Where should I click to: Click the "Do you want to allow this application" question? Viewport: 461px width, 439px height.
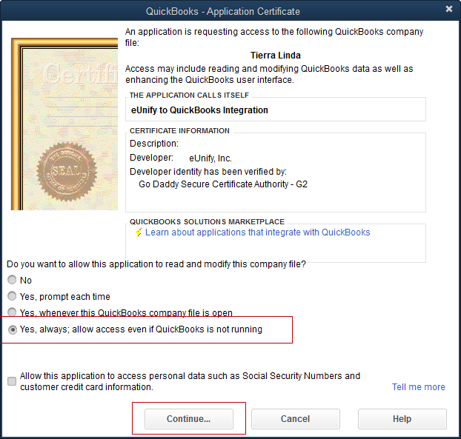click(156, 264)
